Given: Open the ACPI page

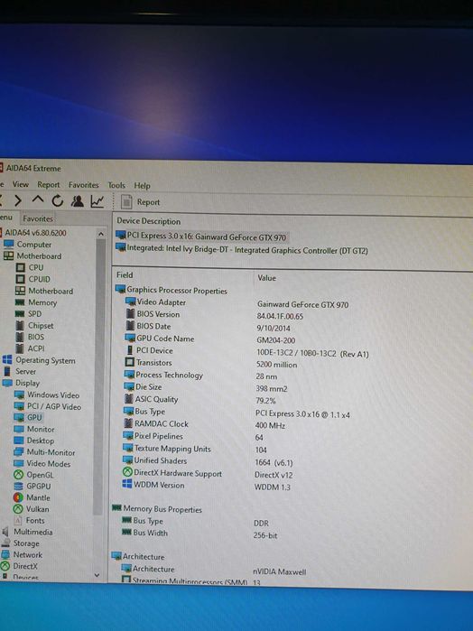Looking at the screenshot, I should coord(30,348).
